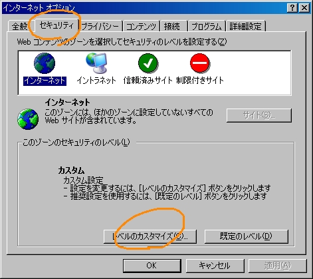Click the インターネット zone label text
313x279 pixels.
[45, 81]
